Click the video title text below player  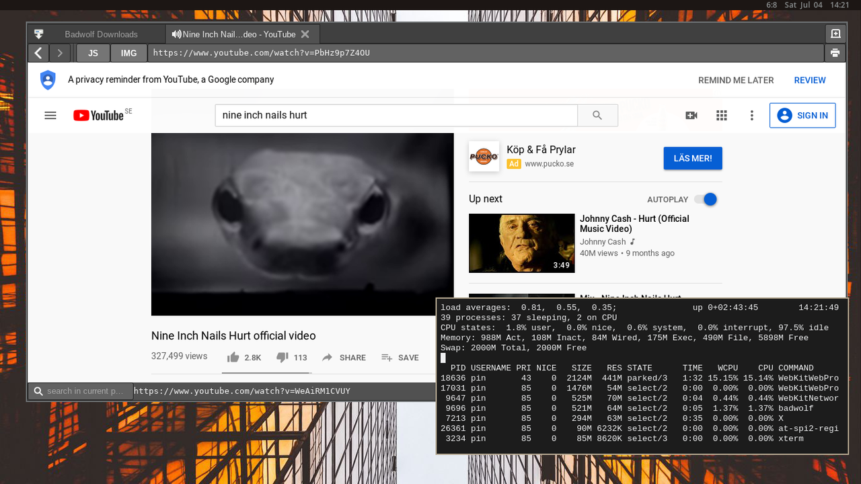pos(233,336)
